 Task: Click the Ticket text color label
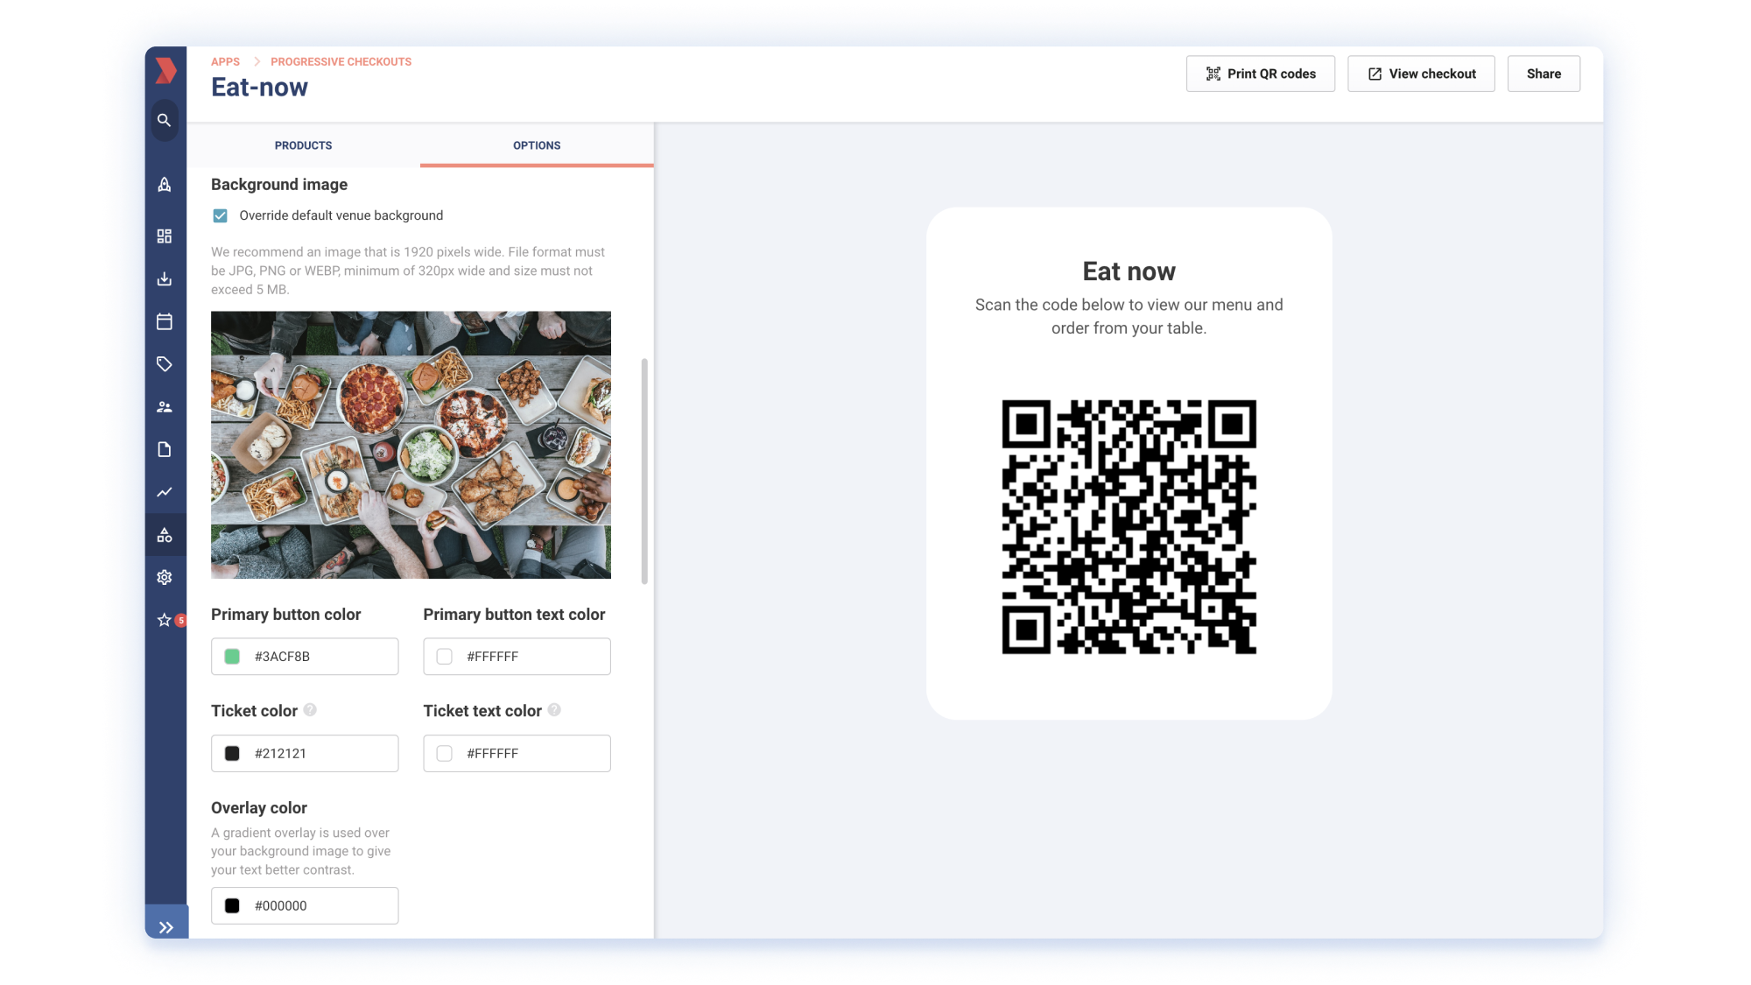click(482, 711)
